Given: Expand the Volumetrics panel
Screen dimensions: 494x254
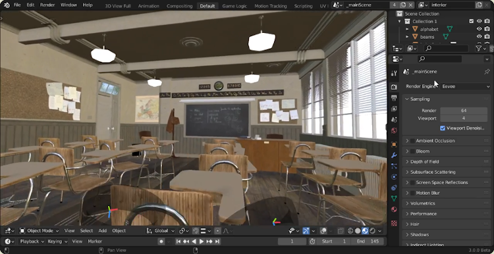Looking at the screenshot, I should (x=447, y=203).
